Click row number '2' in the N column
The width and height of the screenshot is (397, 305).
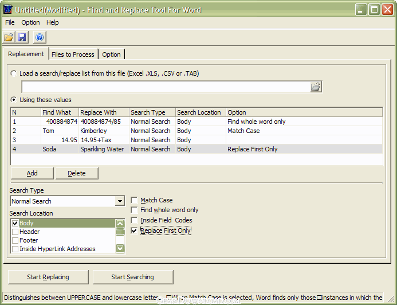(x=26, y=131)
